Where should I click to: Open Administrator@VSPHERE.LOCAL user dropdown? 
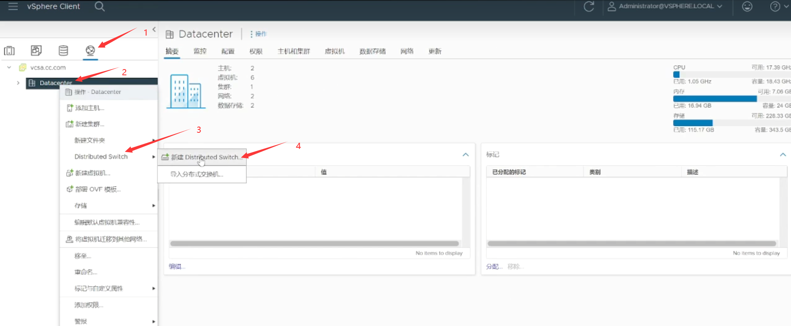point(665,6)
